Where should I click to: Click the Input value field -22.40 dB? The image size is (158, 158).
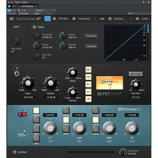click(28, 97)
